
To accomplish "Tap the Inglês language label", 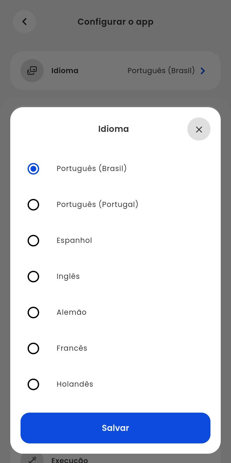I will click(68, 277).
